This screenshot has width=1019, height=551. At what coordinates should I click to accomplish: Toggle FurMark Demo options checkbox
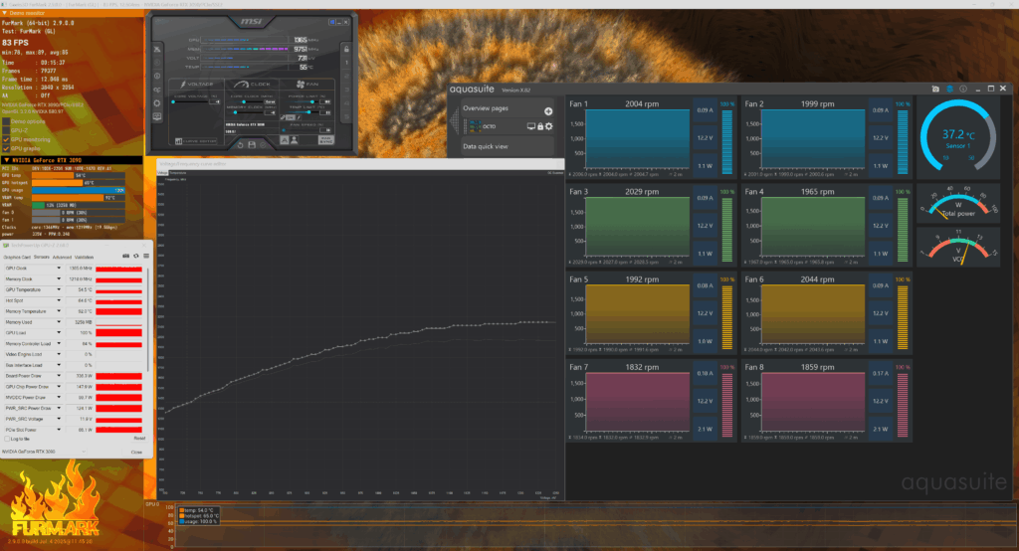[6, 121]
